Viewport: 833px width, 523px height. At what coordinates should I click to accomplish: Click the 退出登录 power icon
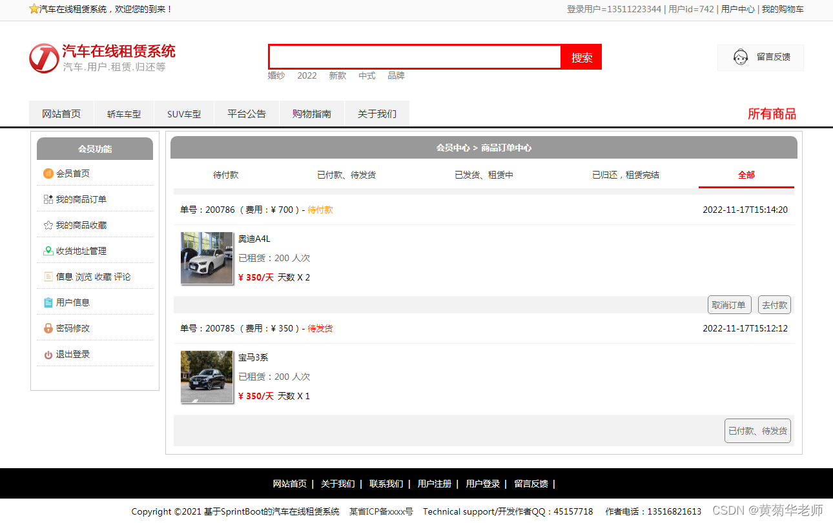48,353
